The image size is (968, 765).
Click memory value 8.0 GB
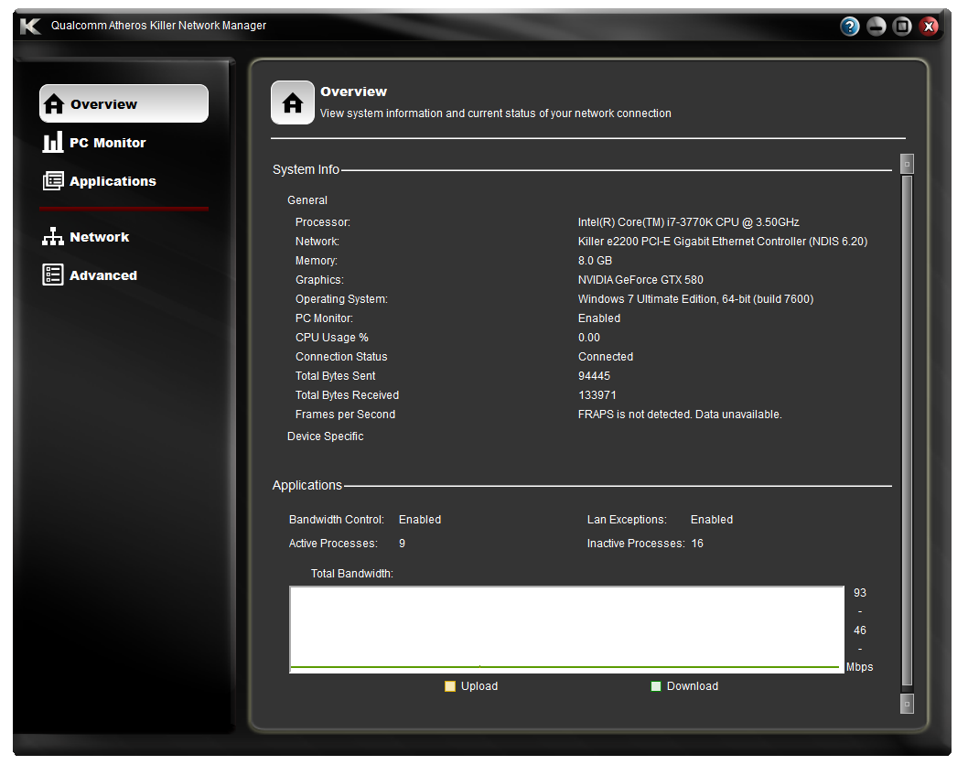595,260
